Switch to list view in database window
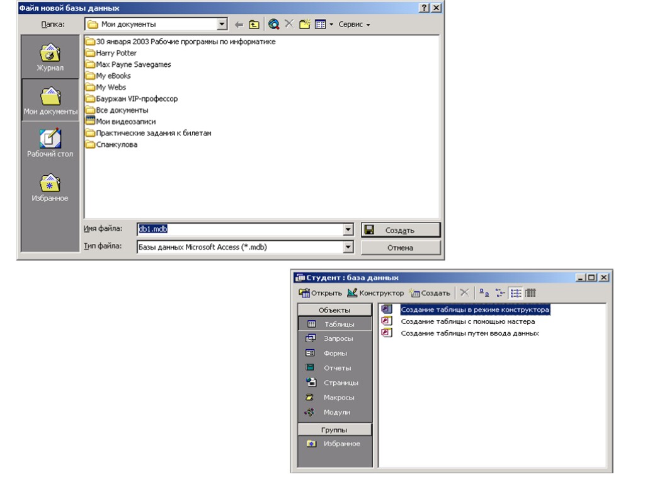Image resolution: width=645 pixels, height=484 pixels. (x=515, y=293)
